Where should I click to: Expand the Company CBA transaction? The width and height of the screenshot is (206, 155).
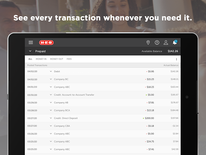(51, 126)
